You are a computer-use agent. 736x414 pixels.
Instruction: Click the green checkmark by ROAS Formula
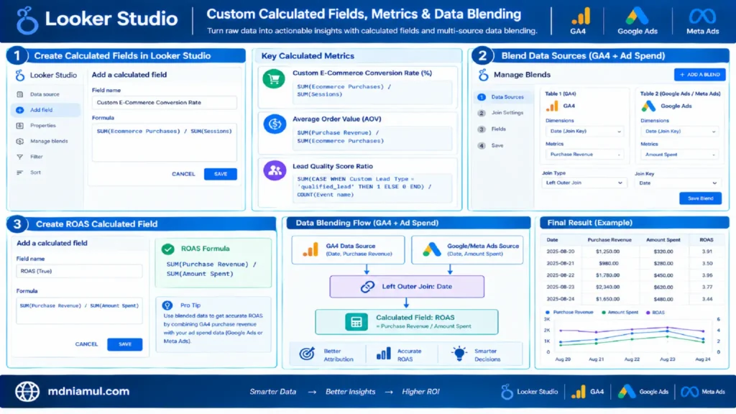tap(167, 249)
